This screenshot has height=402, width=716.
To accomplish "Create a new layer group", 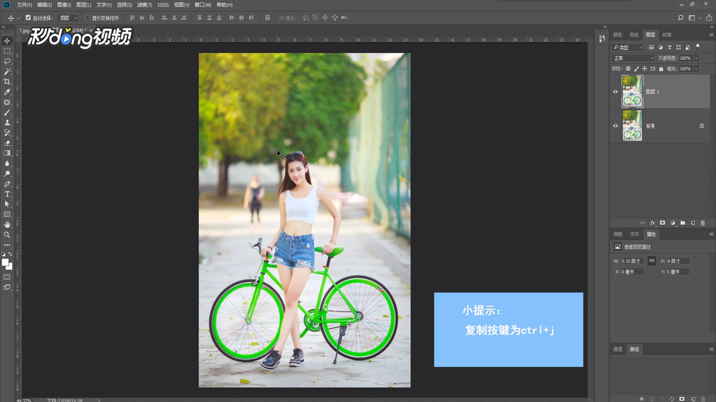I will tap(682, 223).
